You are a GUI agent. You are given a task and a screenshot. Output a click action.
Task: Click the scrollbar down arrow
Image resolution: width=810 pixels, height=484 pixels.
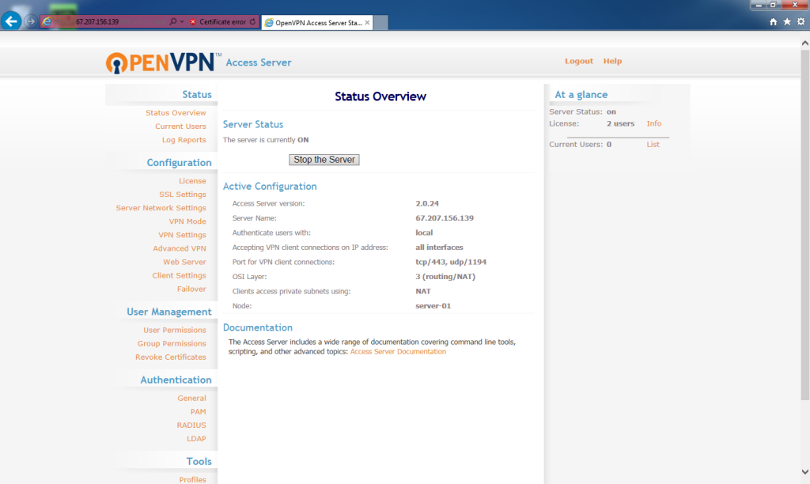point(804,471)
